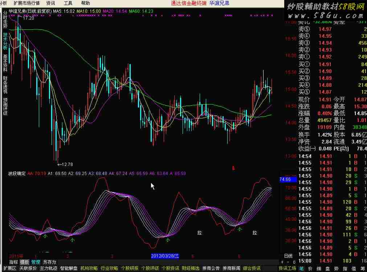Select the 笔 tick detail tab icon
This screenshot has height=272, width=367.
302,269
